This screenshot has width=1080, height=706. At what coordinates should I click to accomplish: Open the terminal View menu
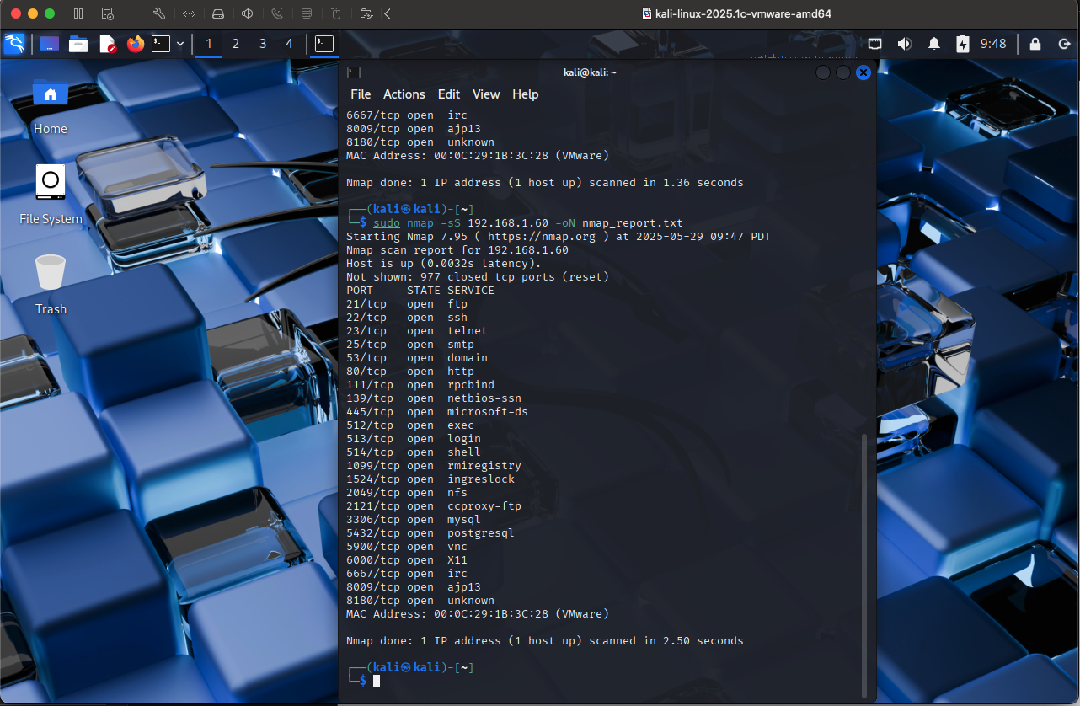point(486,94)
